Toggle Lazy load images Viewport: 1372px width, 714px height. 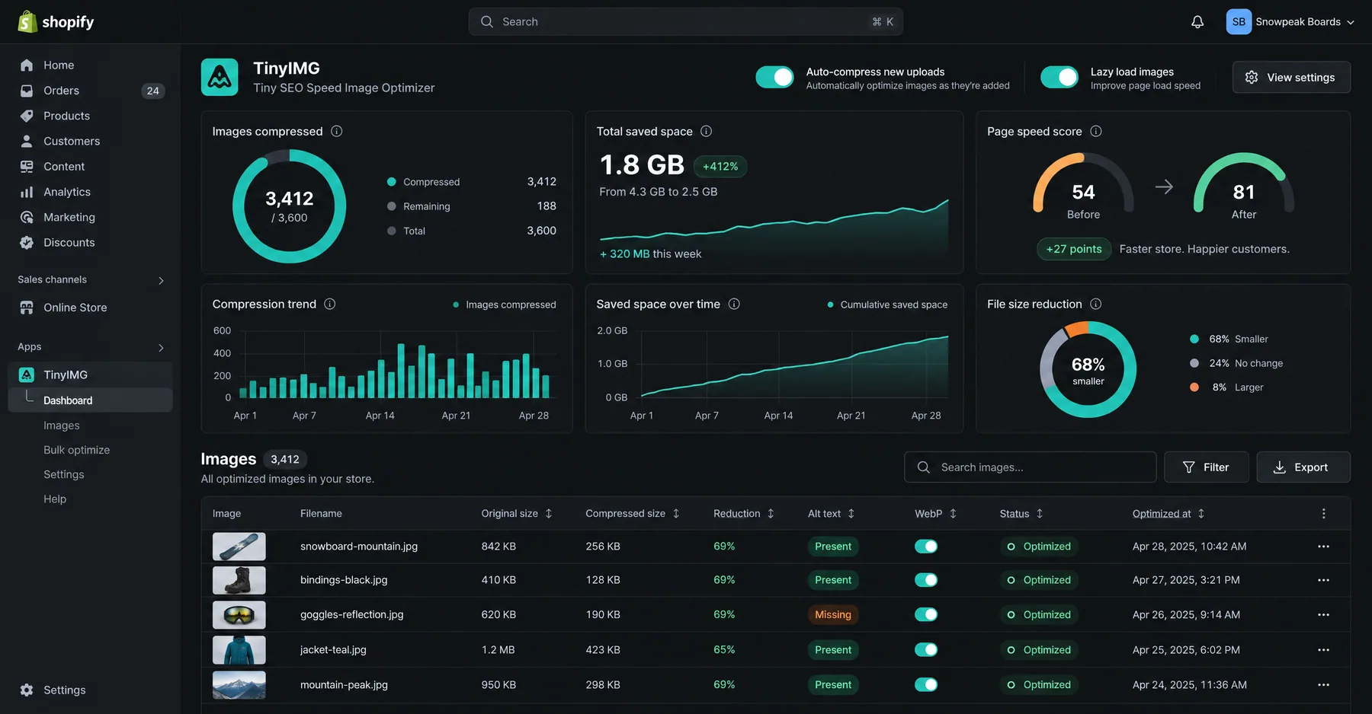click(1059, 77)
